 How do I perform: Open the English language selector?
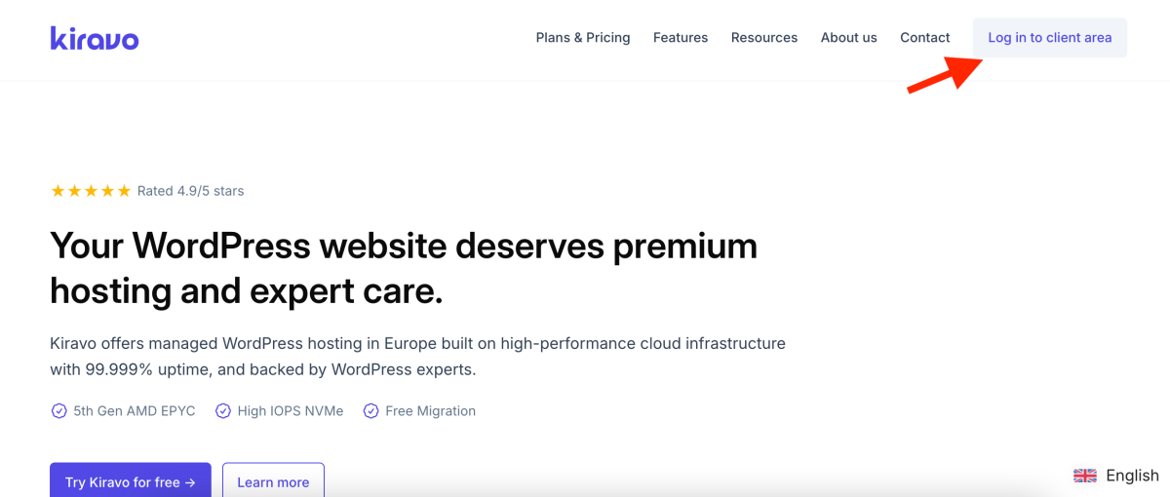coord(1131,476)
